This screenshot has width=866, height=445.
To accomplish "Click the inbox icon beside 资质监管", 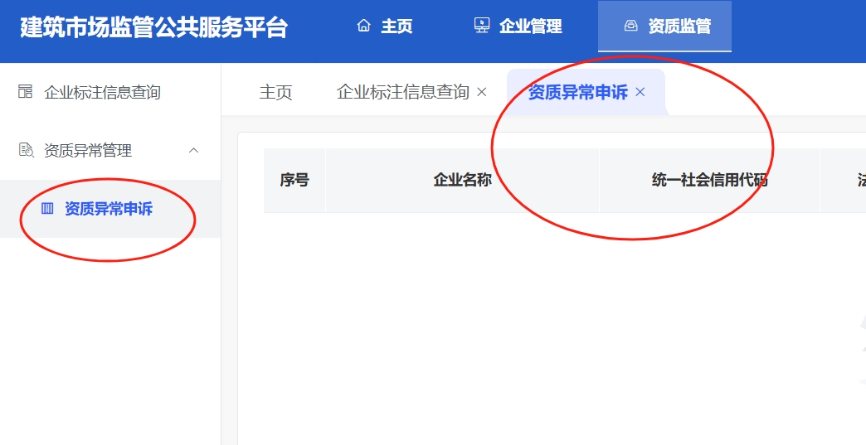I will pyautogui.click(x=630, y=26).
